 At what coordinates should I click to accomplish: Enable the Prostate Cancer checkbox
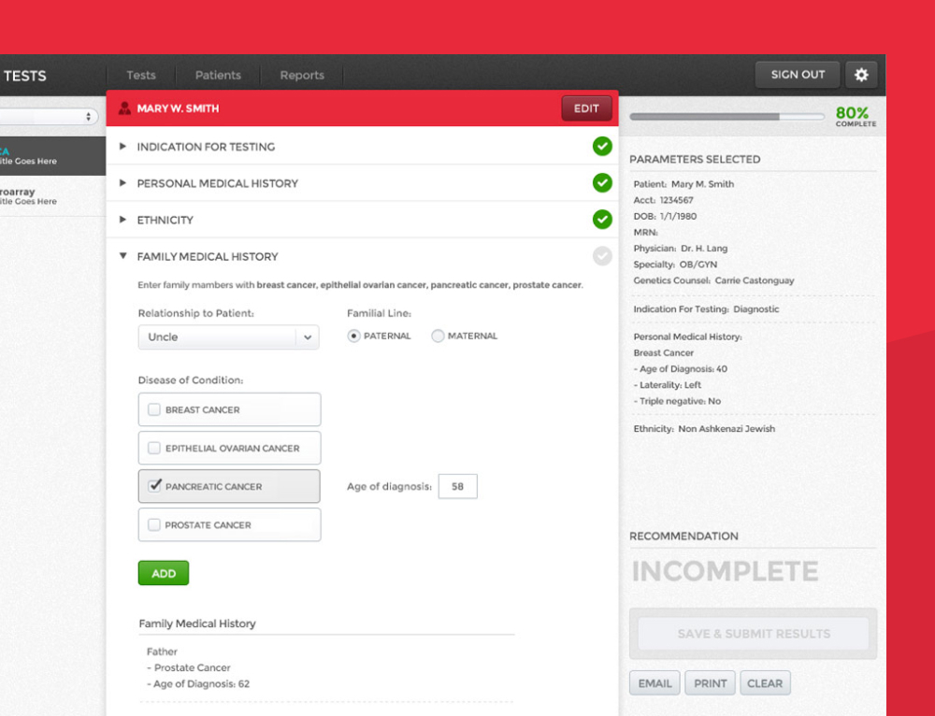154,524
